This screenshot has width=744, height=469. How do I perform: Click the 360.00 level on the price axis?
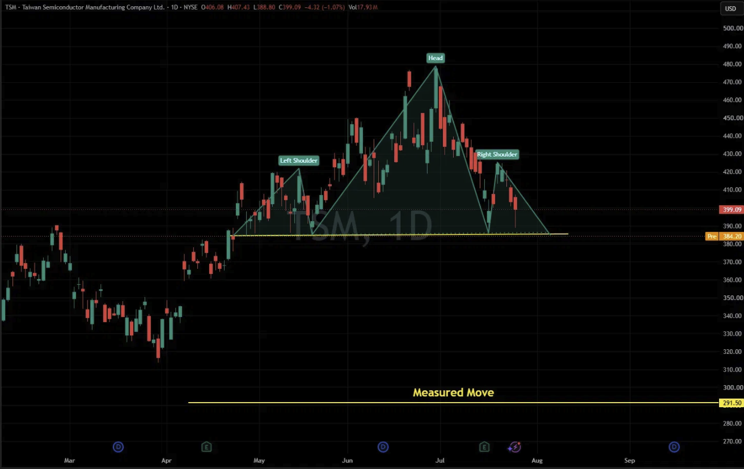point(732,280)
